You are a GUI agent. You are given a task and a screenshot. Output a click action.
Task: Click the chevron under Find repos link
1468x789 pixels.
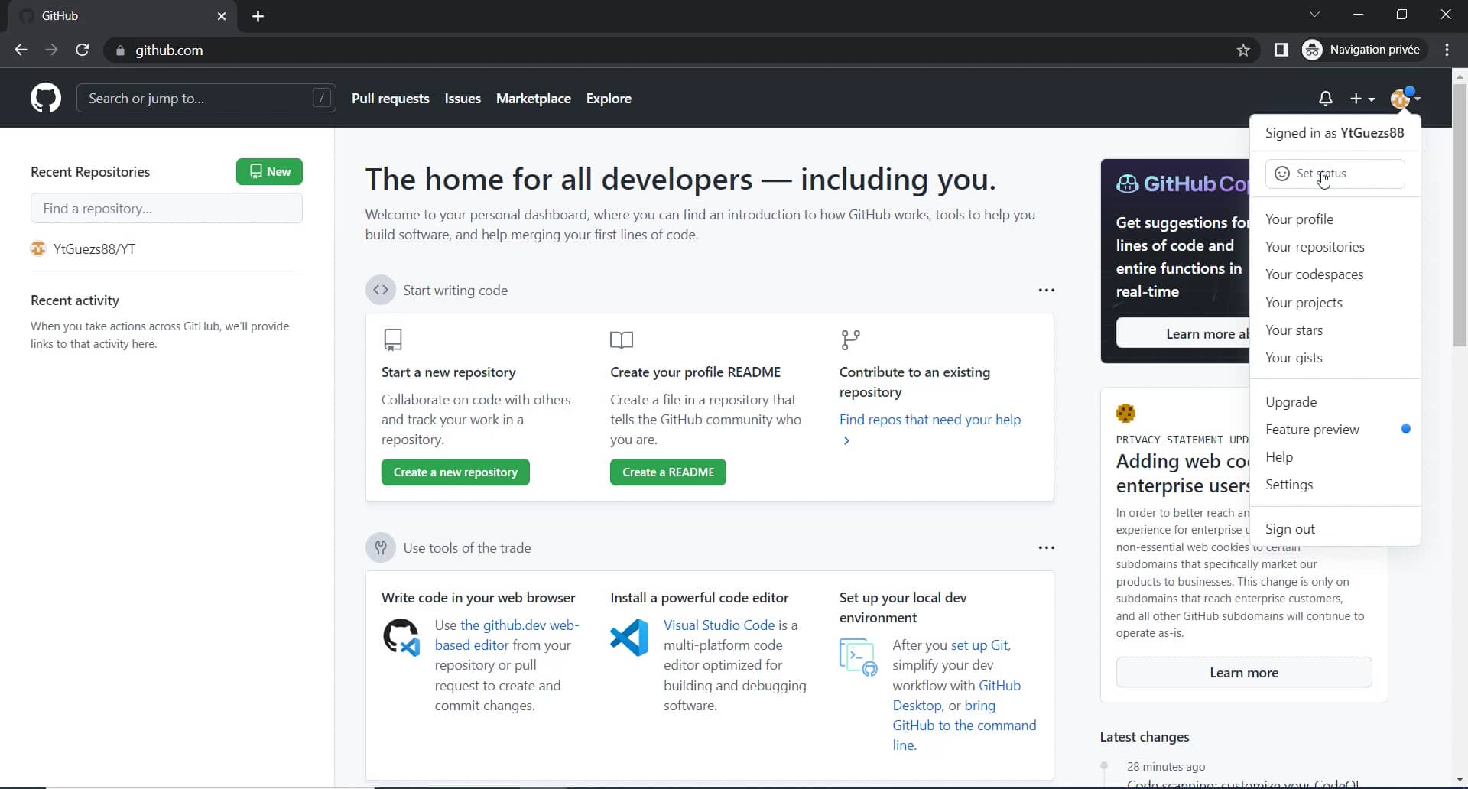(846, 440)
